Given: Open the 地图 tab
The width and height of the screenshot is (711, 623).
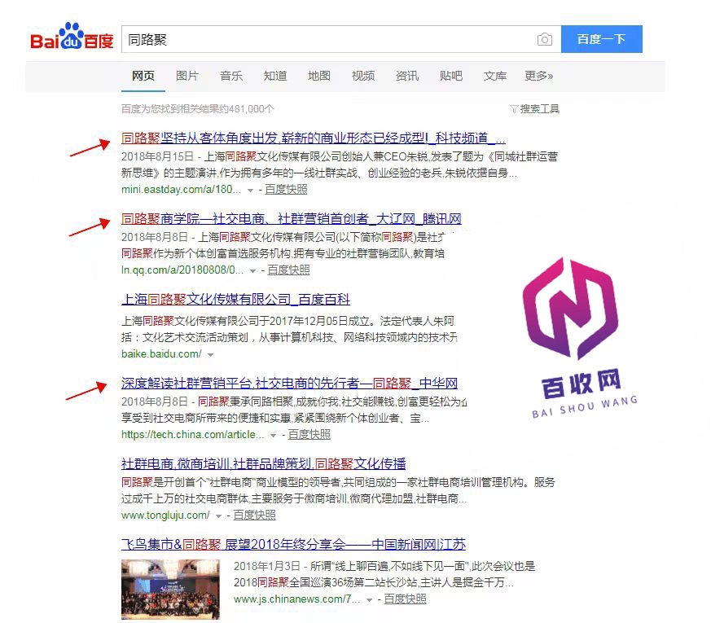Looking at the screenshot, I should (x=319, y=76).
